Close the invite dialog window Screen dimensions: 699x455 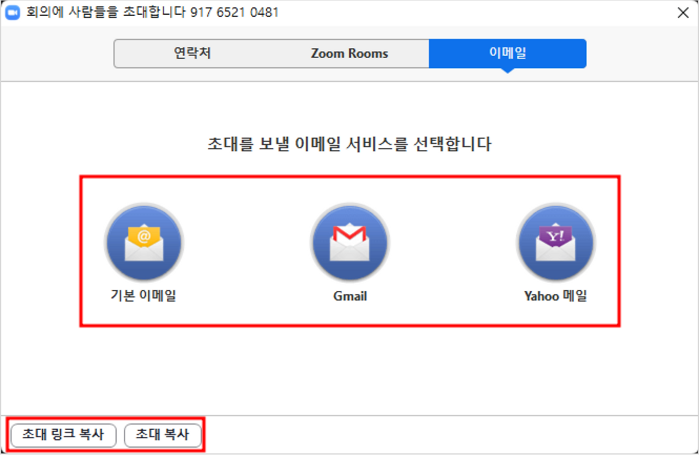(683, 13)
